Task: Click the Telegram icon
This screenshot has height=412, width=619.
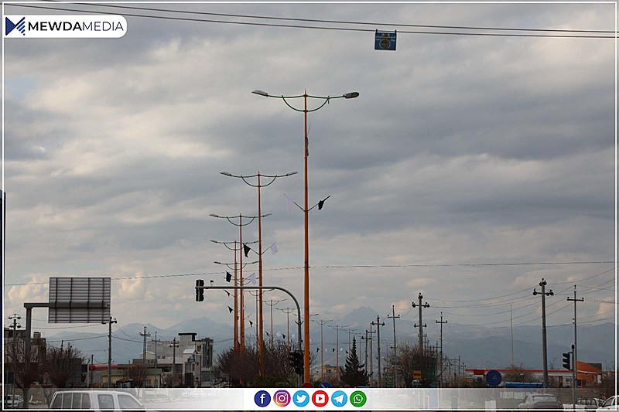Action: [x=339, y=399]
